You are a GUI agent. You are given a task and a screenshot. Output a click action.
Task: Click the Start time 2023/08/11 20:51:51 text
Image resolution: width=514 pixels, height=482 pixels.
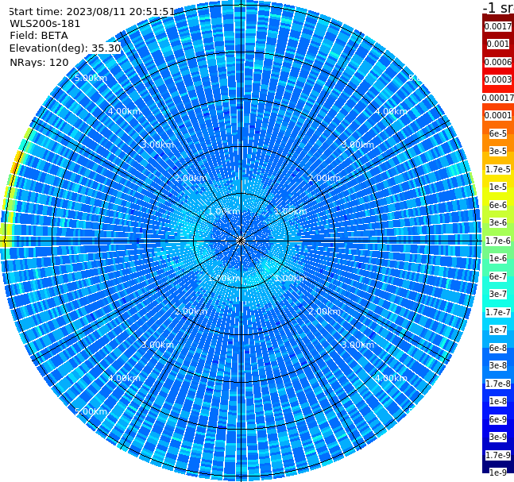click(x=91, y=11)
